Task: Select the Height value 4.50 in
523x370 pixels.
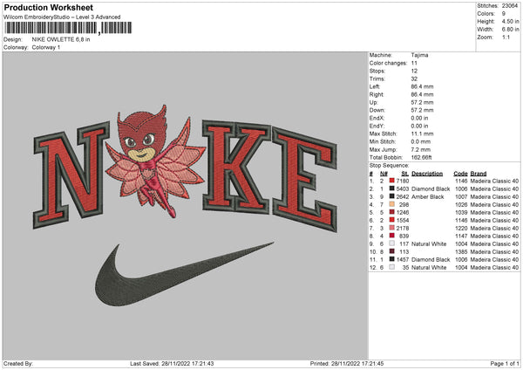Action: 511,21
